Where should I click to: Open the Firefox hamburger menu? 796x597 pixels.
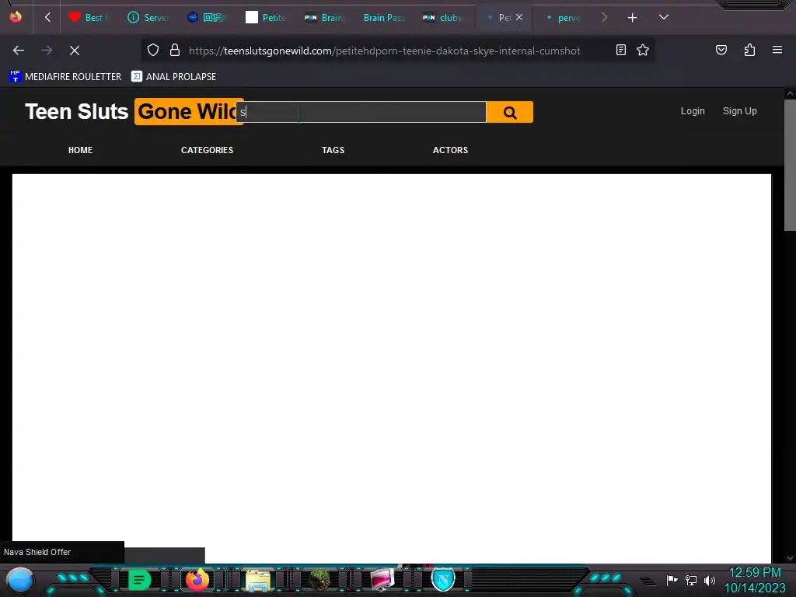pyautogui.click(x=777, y=50)
